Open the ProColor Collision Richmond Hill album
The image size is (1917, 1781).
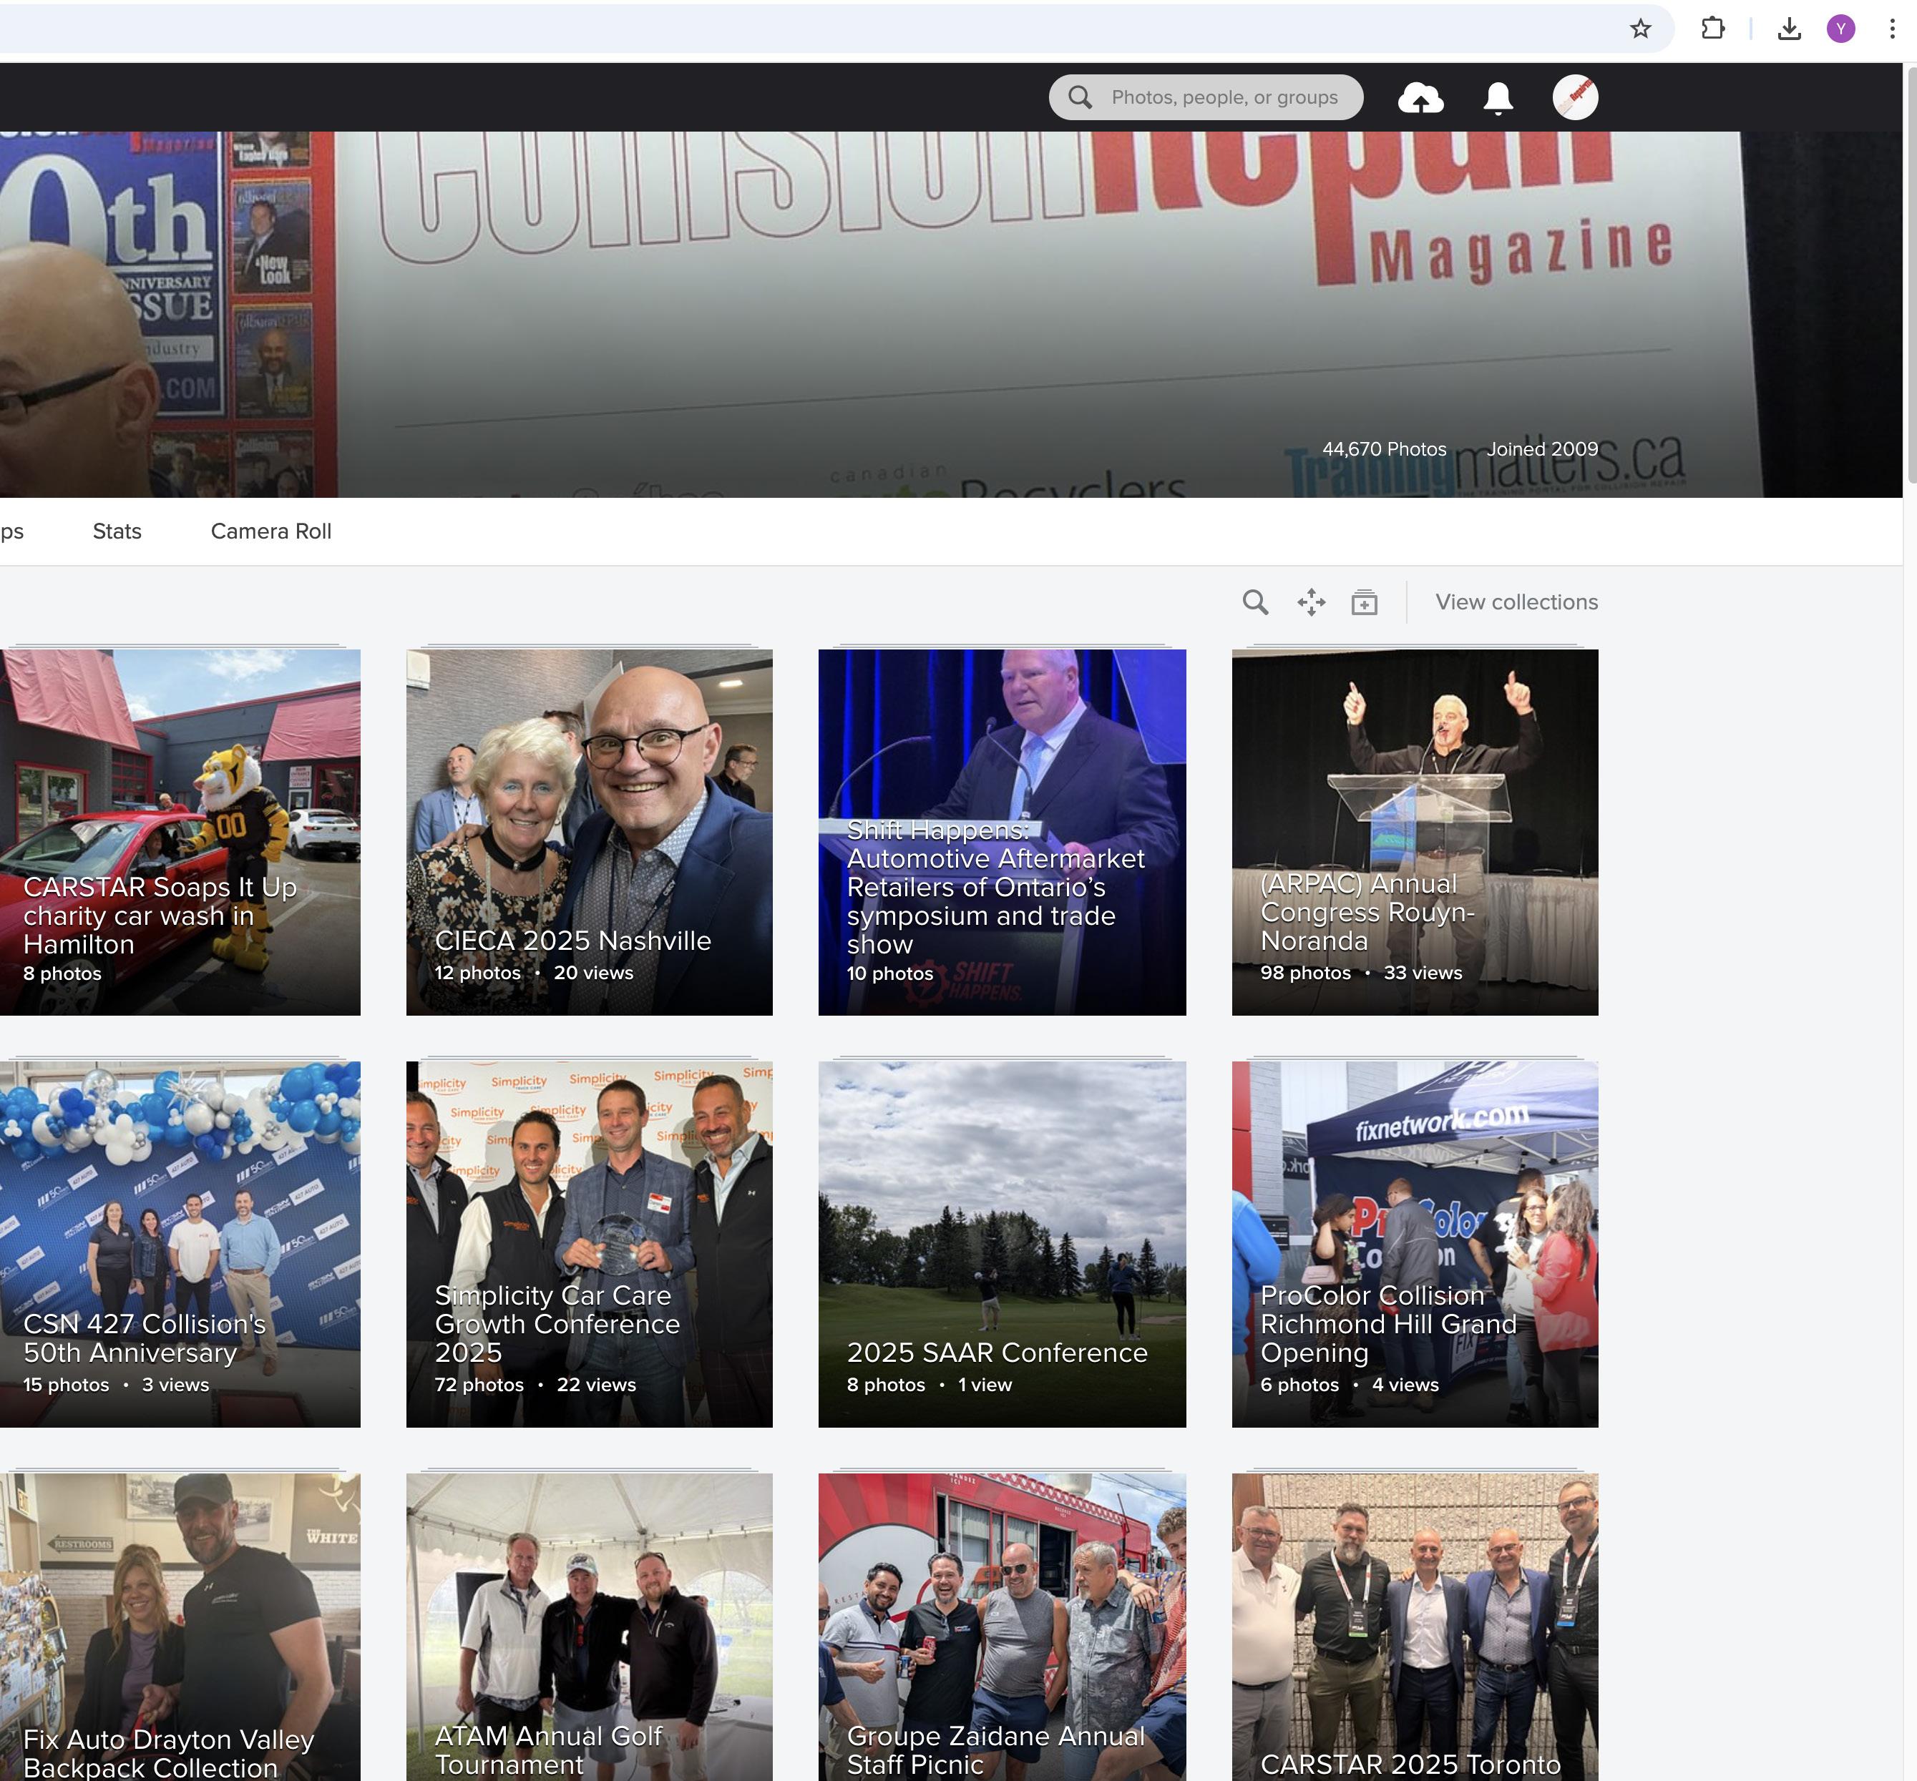1415,1243
